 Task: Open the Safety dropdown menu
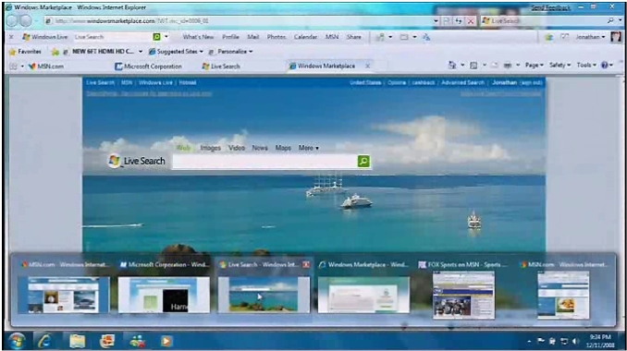[559, 65]
